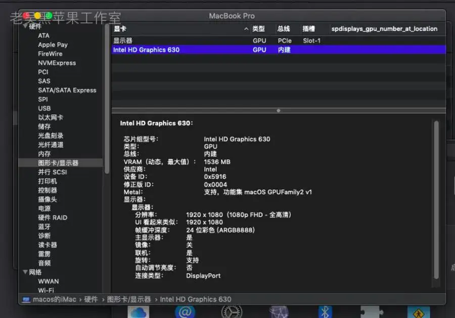Select SAS in the hardware list
455x318 pixels.
pyautogui.click(x=44, y=81)
